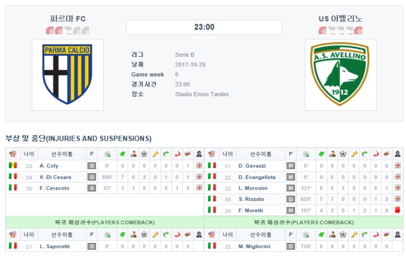Click the injury red cross icon for A. Coly
The image size is (406, 257).
199,165
